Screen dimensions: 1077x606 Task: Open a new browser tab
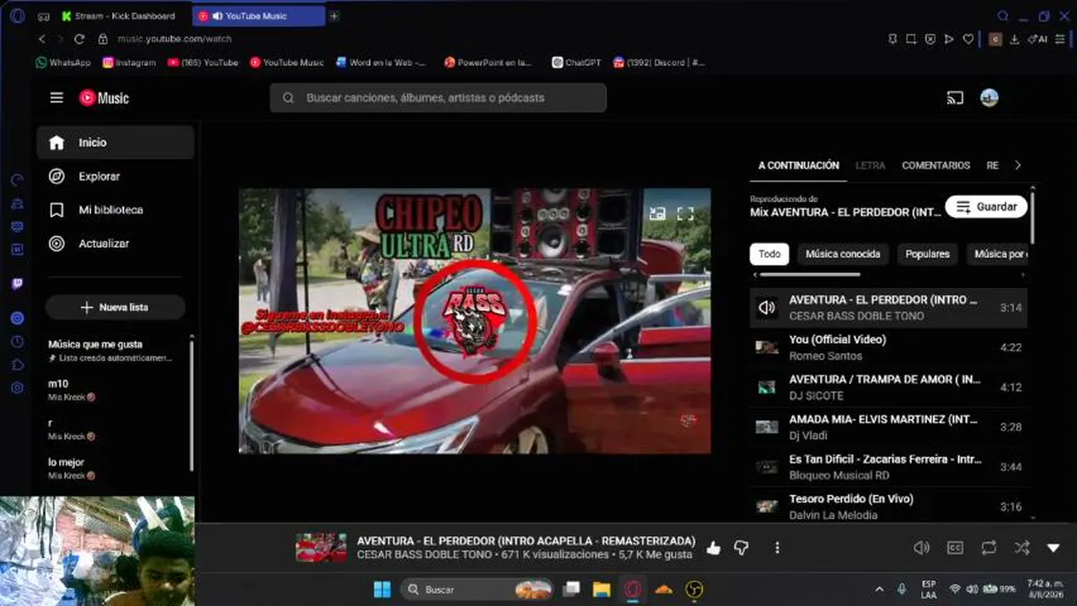point(334,16)
